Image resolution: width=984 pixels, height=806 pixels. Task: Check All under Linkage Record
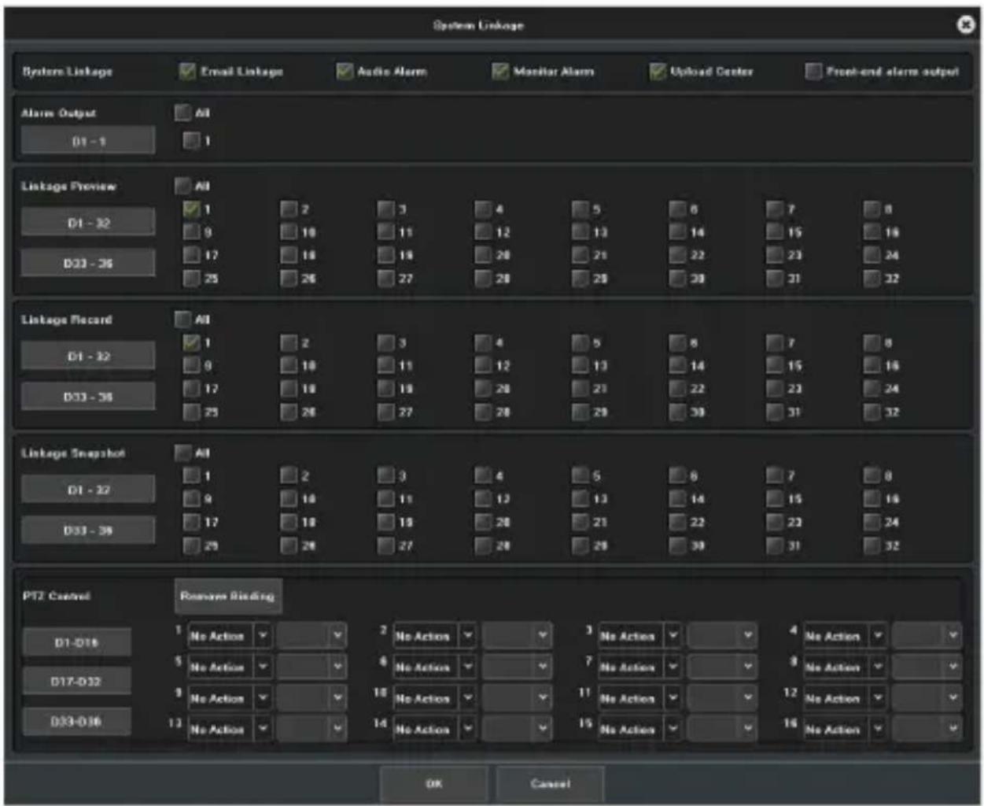point(182,320)
